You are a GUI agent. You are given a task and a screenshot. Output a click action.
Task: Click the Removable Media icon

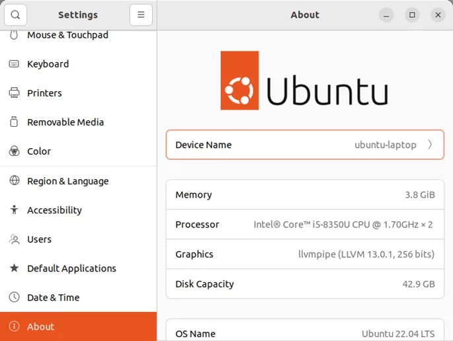coord(14,122)
